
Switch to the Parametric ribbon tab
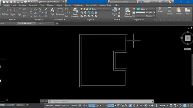tap(33, 5)
